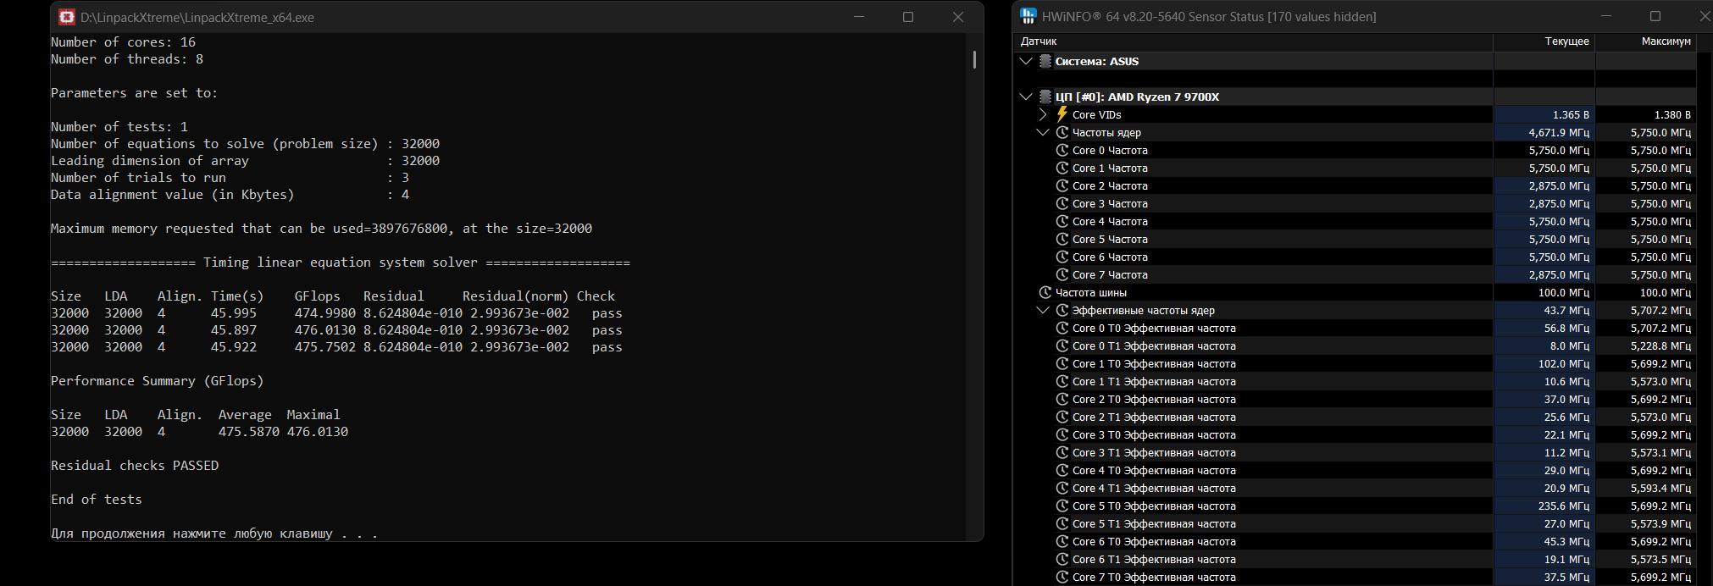1713x586 pixels.
Task: Click the clock icon for Core 3 Частота
Action: [1062, 203]
